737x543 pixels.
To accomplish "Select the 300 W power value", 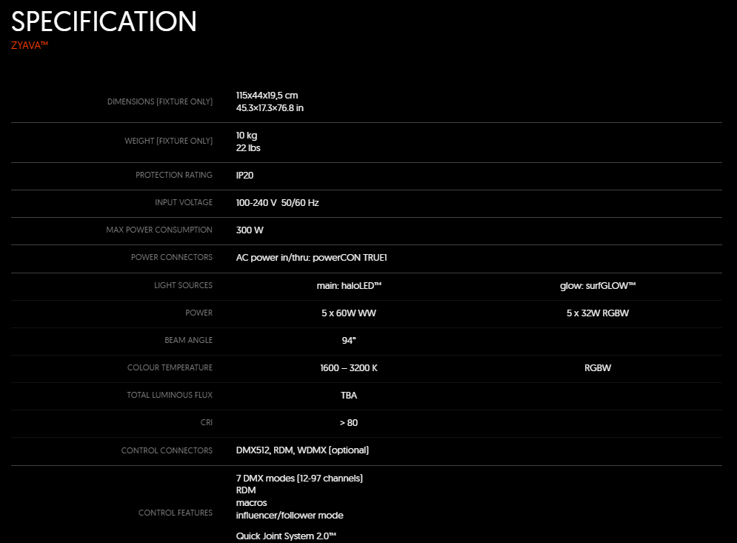I will tap(250, 230).
